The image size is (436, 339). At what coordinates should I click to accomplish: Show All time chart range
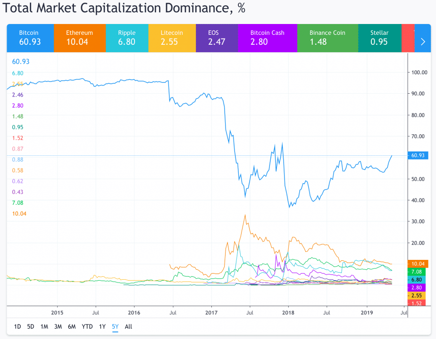pyautogui.click(x=128, y=326)
